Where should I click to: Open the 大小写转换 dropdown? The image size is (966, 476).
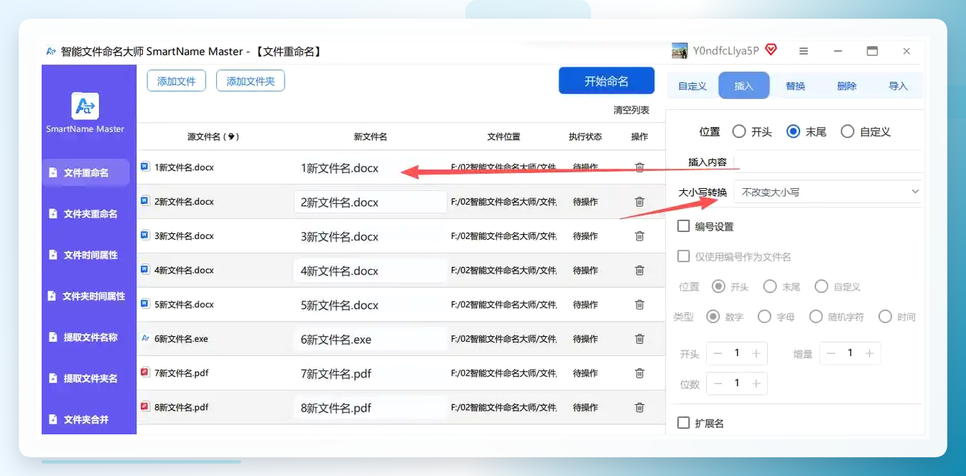(x=827, y=192)
